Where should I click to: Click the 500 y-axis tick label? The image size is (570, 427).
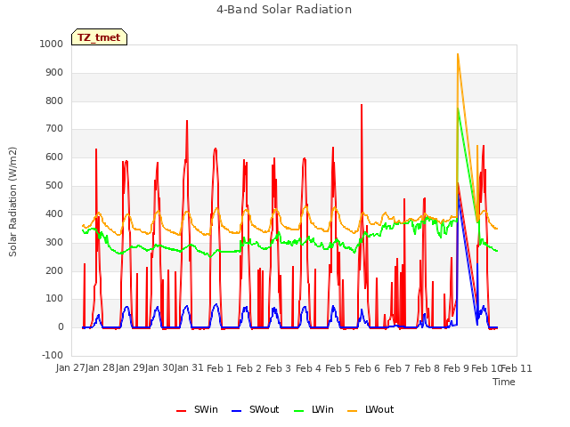54,186
